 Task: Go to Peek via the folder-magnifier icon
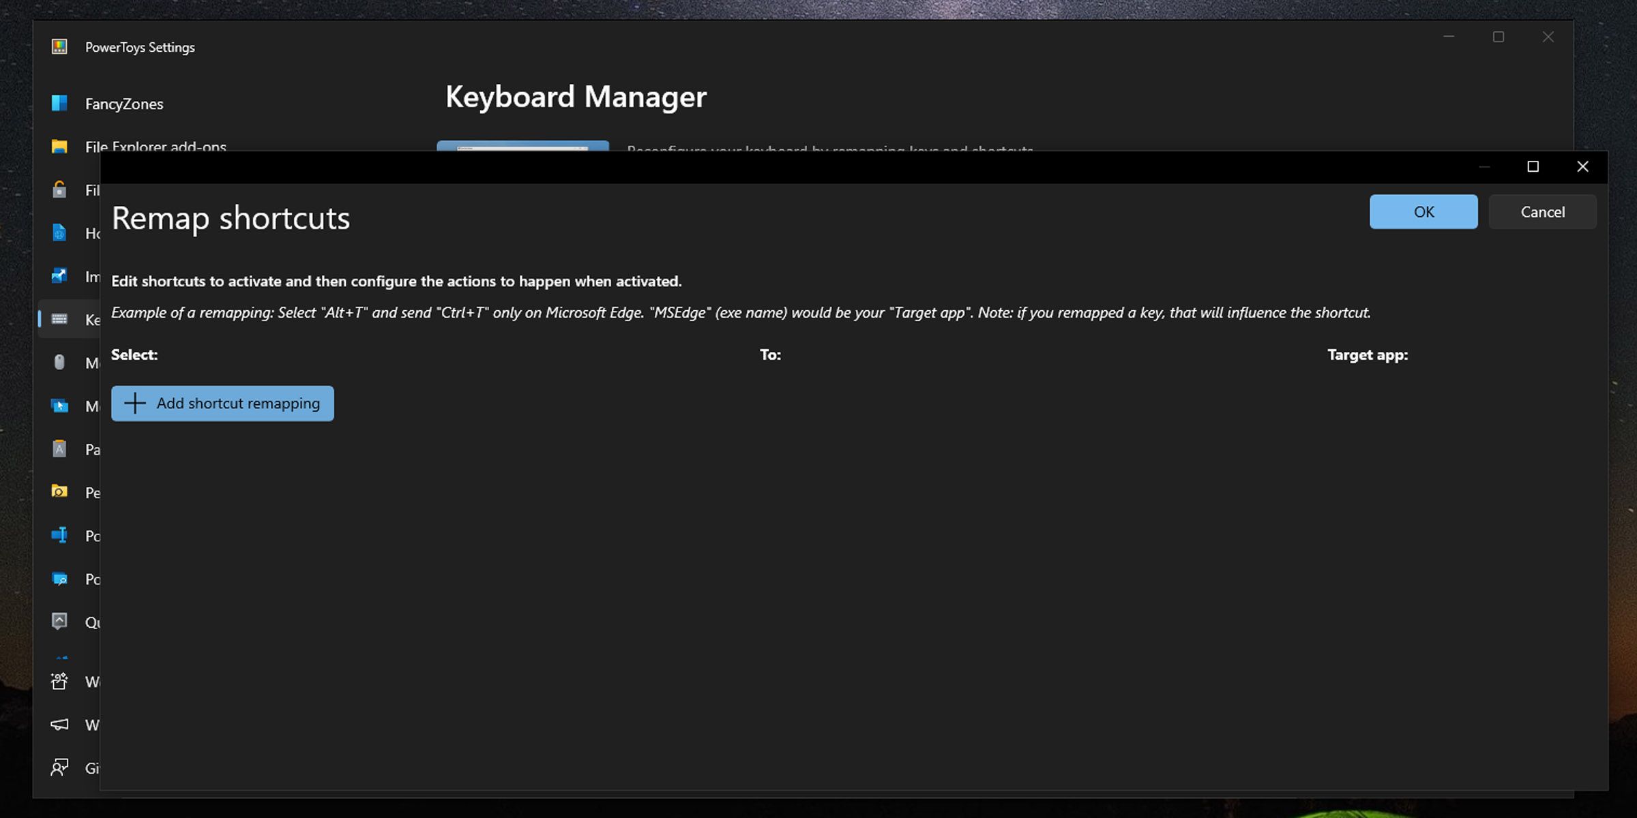pos(59,491)
